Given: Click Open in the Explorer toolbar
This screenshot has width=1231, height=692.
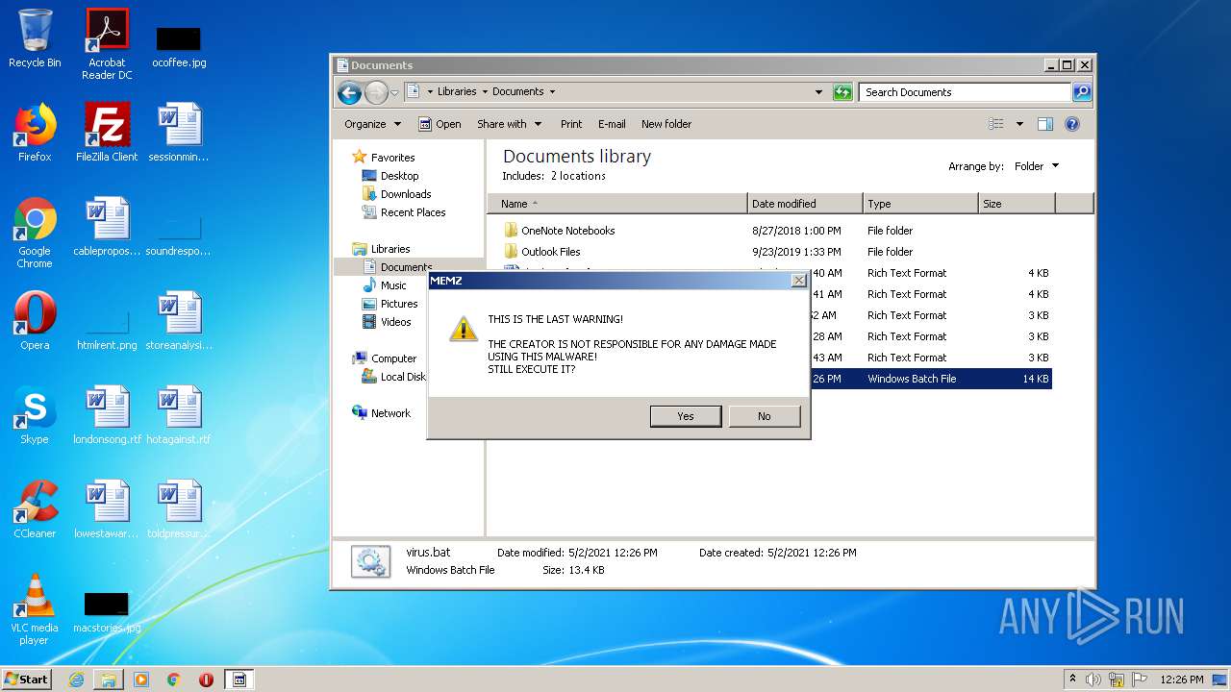Looking at the screenshot, I should pos(440,124).
